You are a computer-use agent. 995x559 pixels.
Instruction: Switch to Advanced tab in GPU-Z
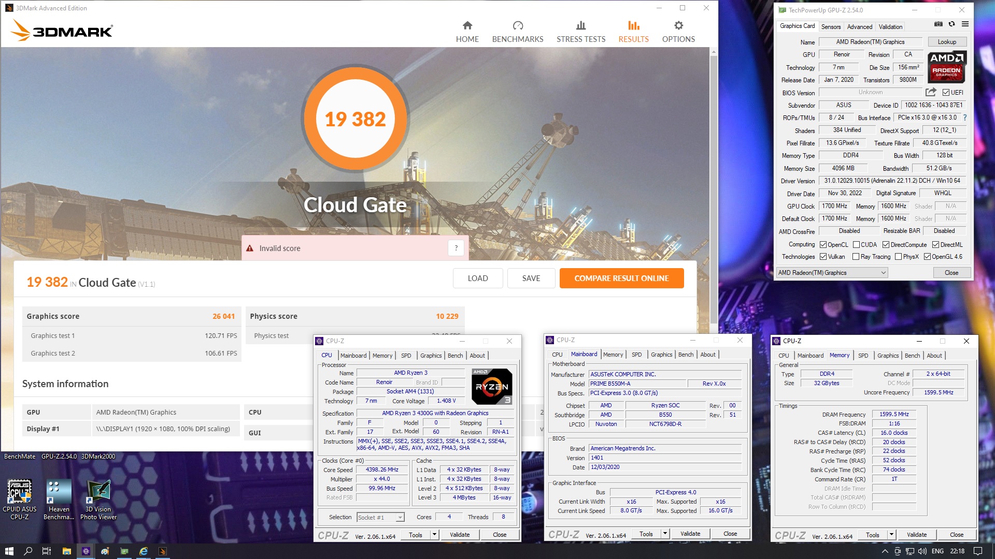(860, 27)
